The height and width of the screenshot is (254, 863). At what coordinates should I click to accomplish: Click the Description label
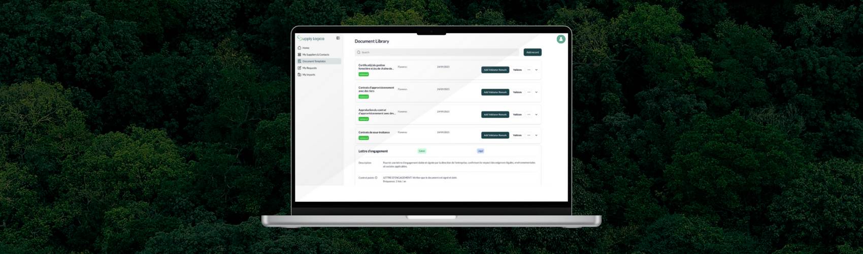[365, 163]
